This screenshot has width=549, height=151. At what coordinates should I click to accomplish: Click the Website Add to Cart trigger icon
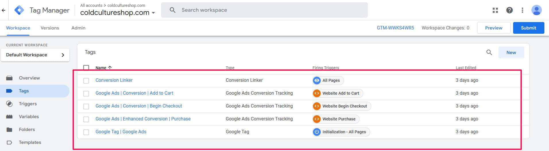coord(317,93)
